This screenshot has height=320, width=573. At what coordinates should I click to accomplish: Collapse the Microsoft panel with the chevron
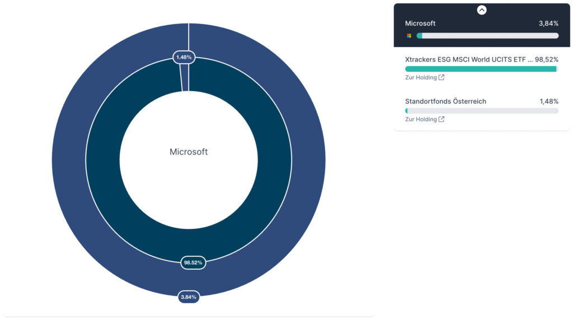[481, 10]
